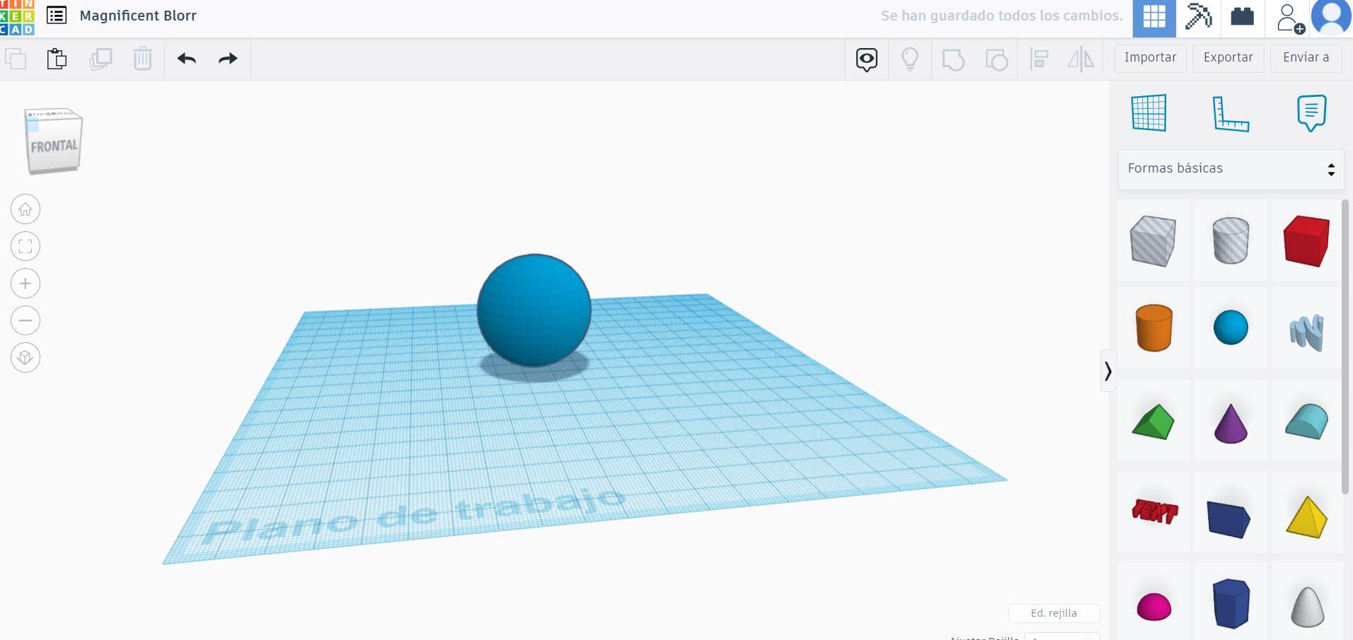The height and width of the screenshot is (640, 1353).
Task: Select the green roof shape
Action: (x=1153, y=421)
